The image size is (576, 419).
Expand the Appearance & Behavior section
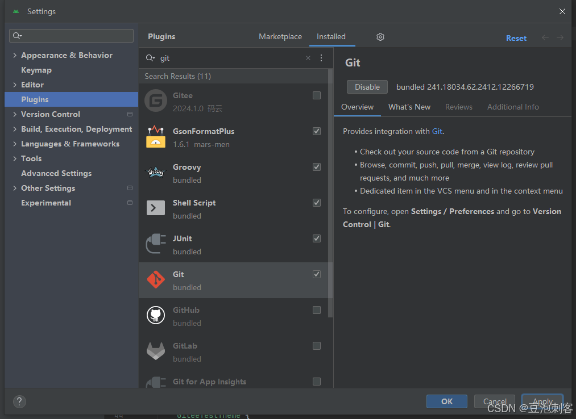click(15, 55)
